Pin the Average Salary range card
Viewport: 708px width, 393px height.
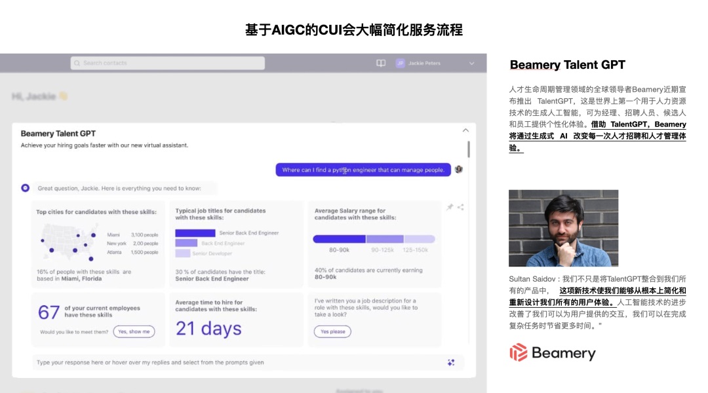pyautogui.click(x=449, y=206)
